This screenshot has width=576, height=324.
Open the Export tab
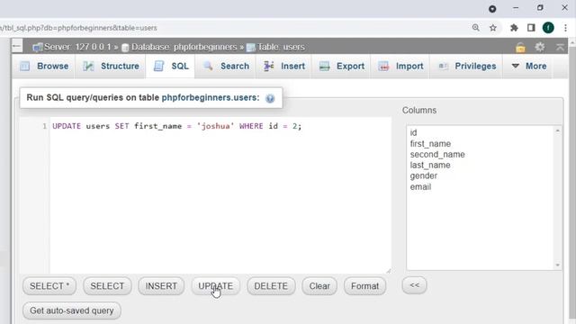[x=341, y=66]
